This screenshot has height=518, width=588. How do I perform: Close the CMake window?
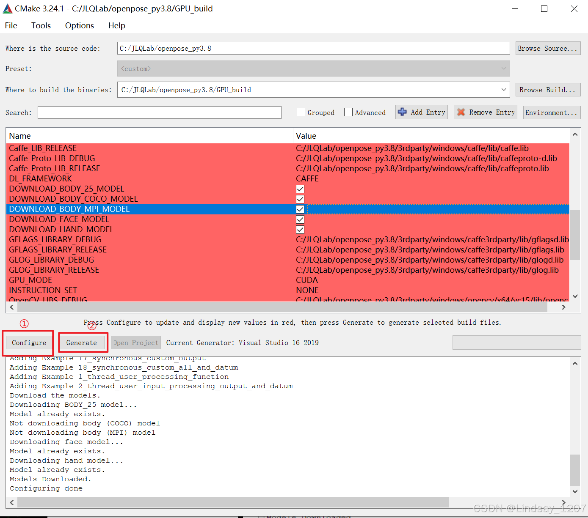(x=574, y=8)
